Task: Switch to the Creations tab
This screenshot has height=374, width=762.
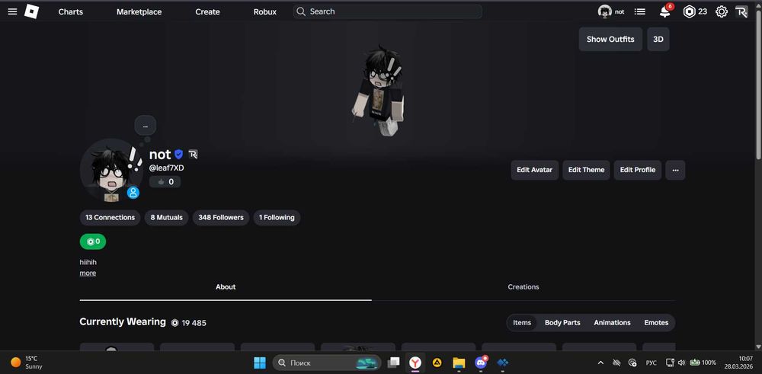Action: 523,287
